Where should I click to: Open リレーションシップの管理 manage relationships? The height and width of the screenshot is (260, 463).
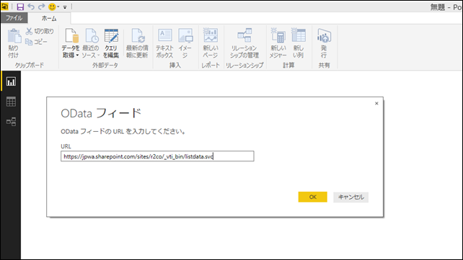tap(244, 43)
